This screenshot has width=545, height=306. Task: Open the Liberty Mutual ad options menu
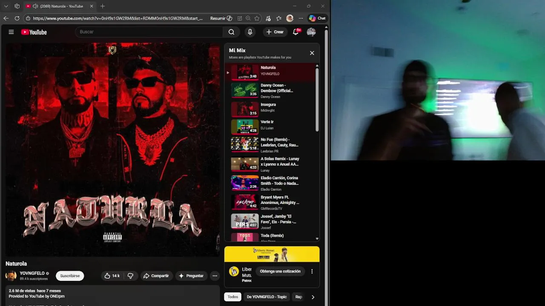pos(312,271)
